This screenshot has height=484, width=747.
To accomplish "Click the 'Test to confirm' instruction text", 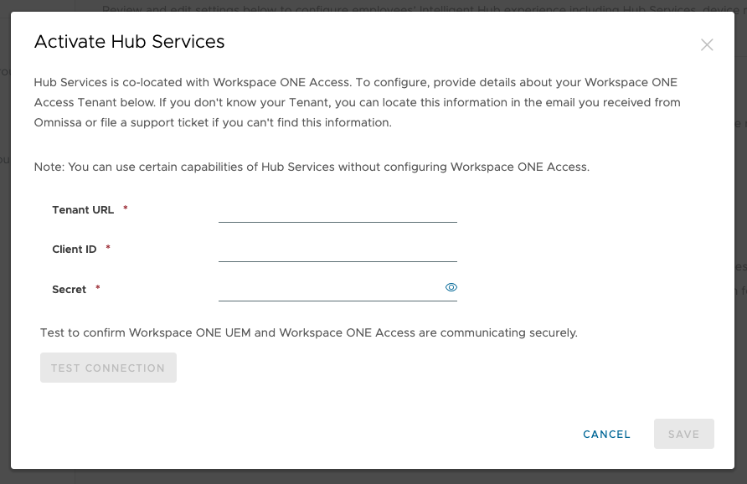I will (x=308, y=332).
